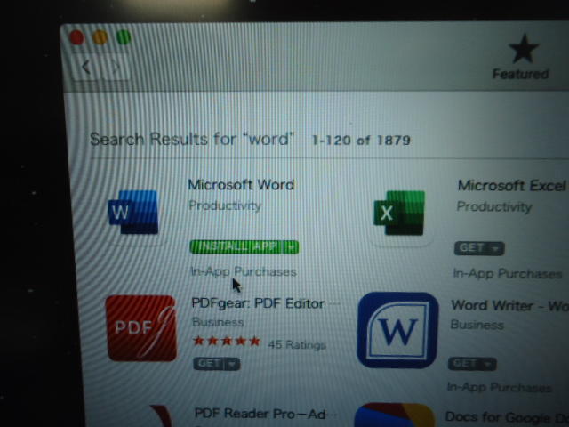Click the Productivity category under Microsoft Word

[225, 205]
